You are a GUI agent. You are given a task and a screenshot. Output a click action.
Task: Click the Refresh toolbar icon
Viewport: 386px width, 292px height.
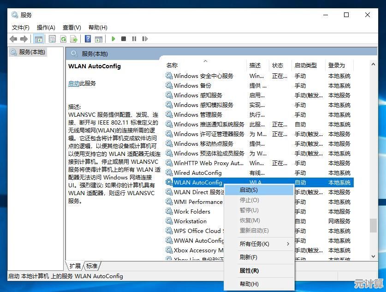64,39
